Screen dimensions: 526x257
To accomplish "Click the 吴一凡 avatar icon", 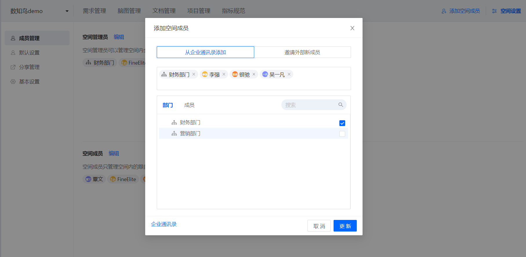I will (265, 74).
